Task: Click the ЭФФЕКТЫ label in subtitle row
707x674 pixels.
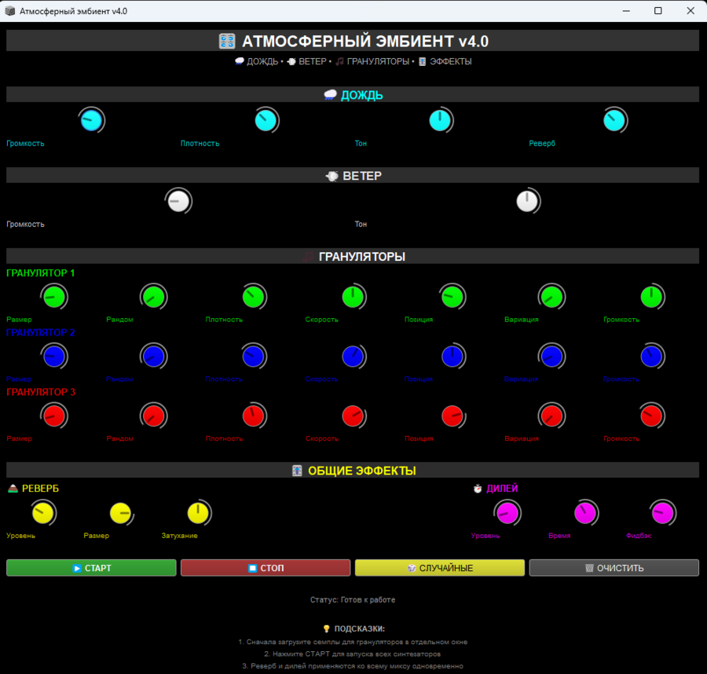Action: tap(450, 61)
